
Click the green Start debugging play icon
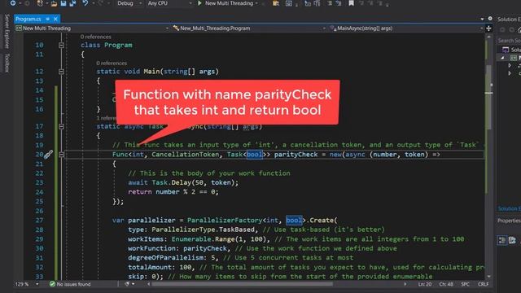pos(199,3)
